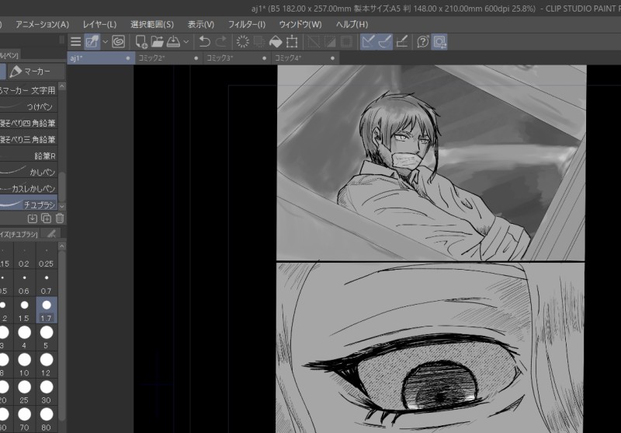621x433 pixels.
Task: Switch to the コミック4* canvas tab
Action: (x=305, y=58)
